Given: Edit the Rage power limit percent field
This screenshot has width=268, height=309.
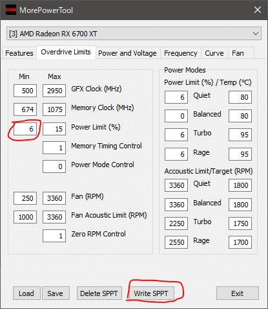Looking at the screenshot, I should [x=176, y=154].
